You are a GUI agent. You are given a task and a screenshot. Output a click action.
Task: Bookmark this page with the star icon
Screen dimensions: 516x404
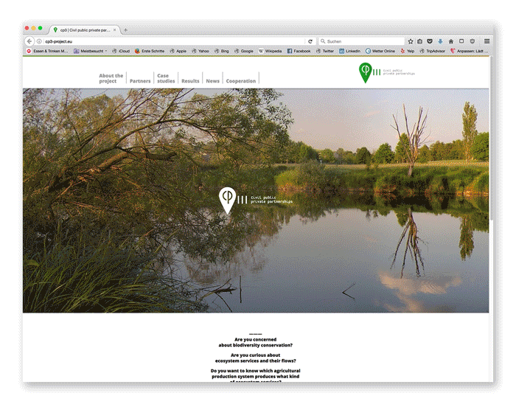(x=411, y=41)
